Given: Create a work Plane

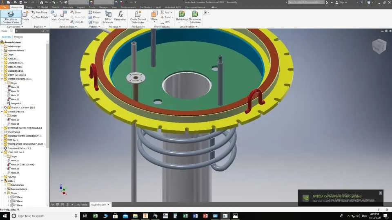Looking at the screenshot, I should tap(154, 16).
